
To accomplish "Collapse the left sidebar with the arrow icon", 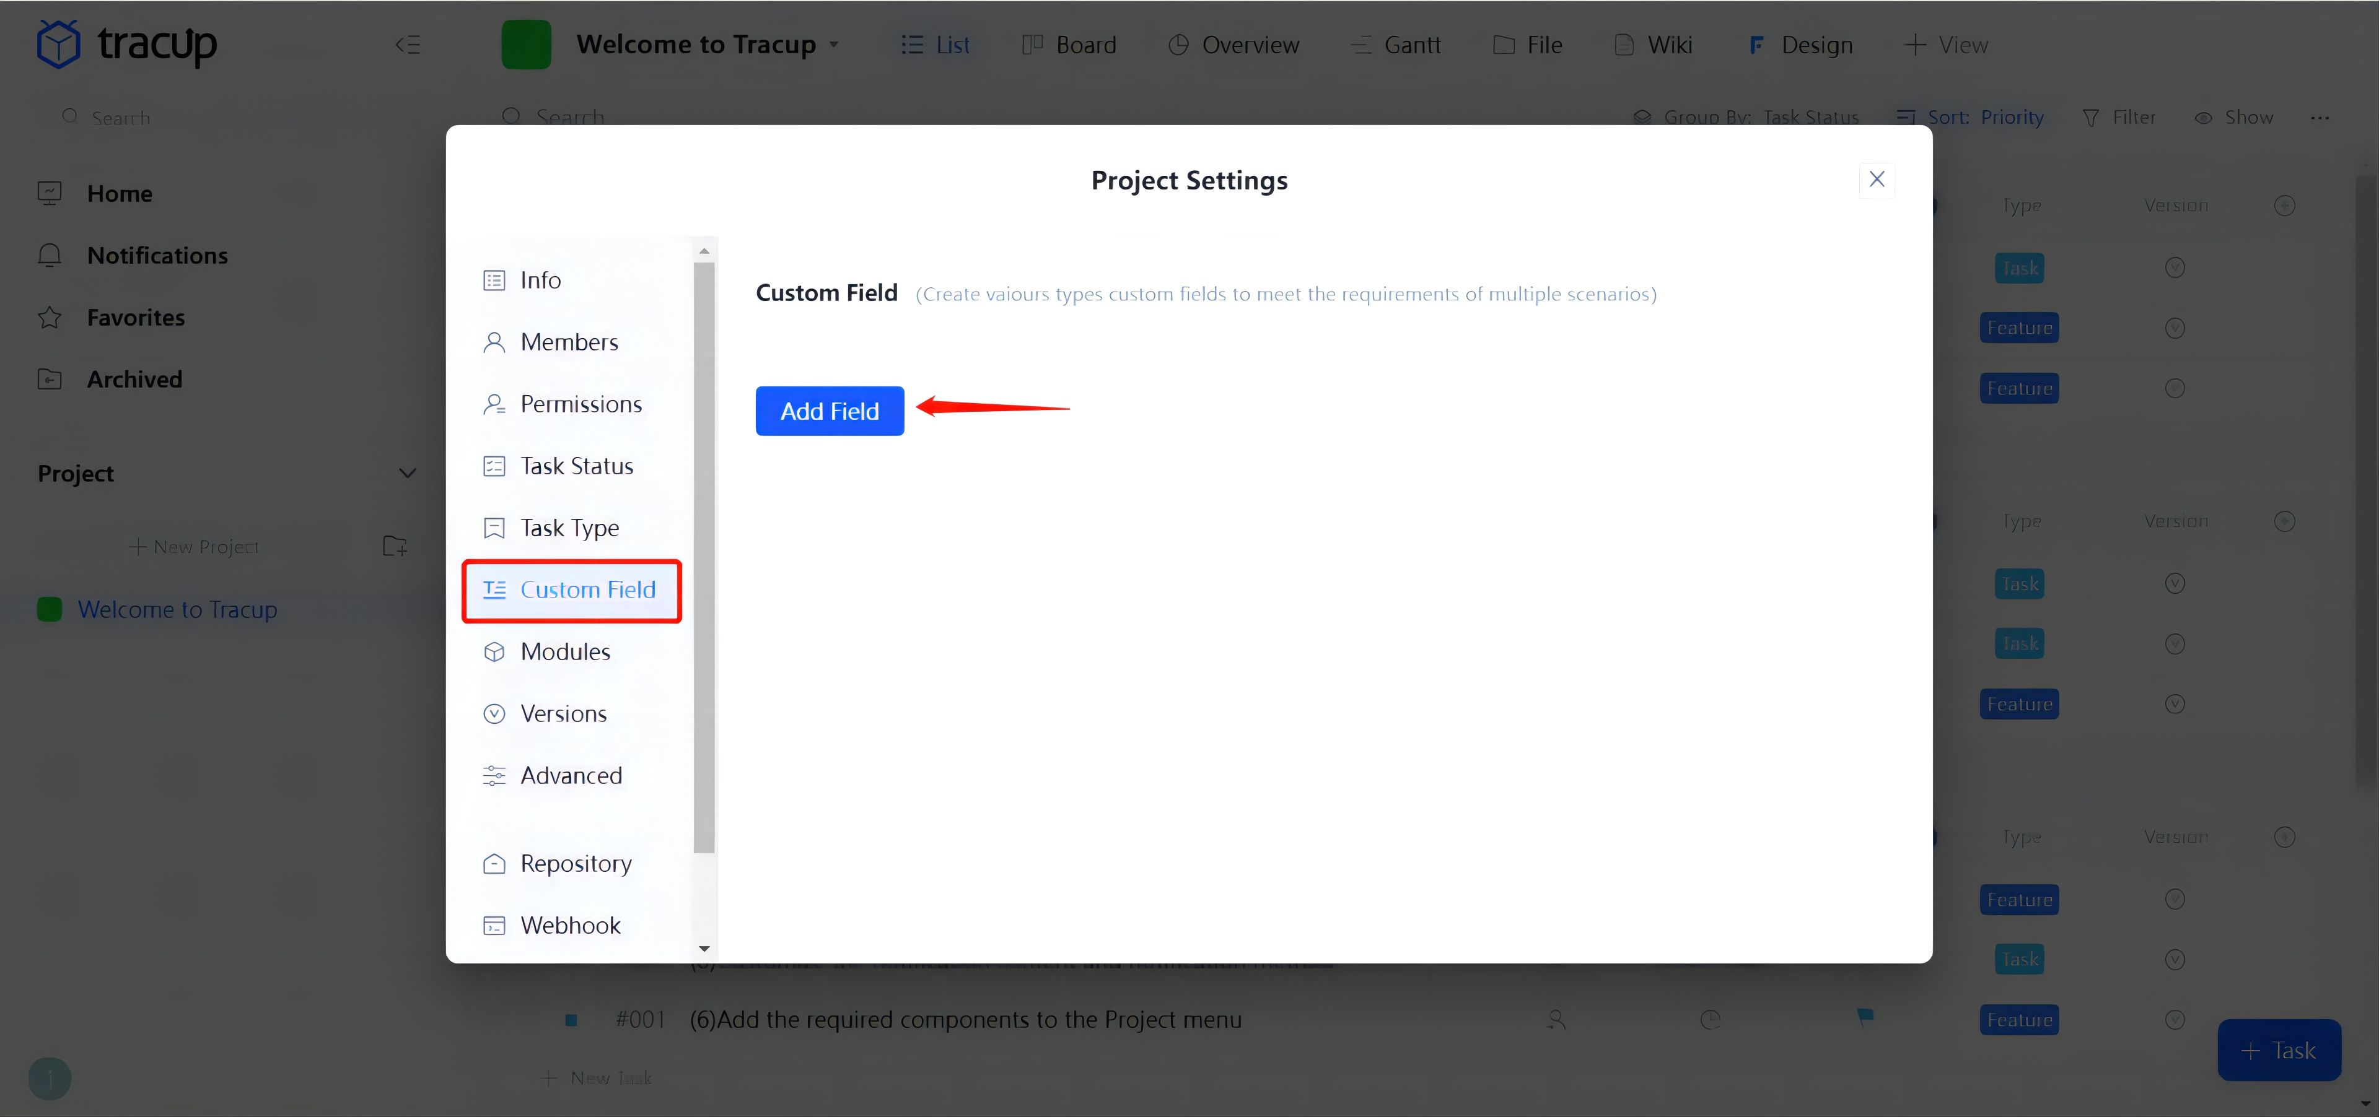I will 407,45.
